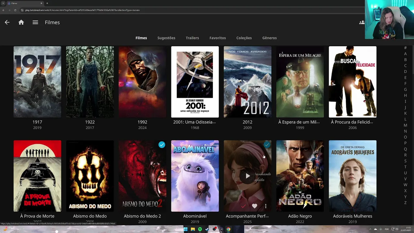Jump to letter C in the alphabet picker

click(405, 66)
